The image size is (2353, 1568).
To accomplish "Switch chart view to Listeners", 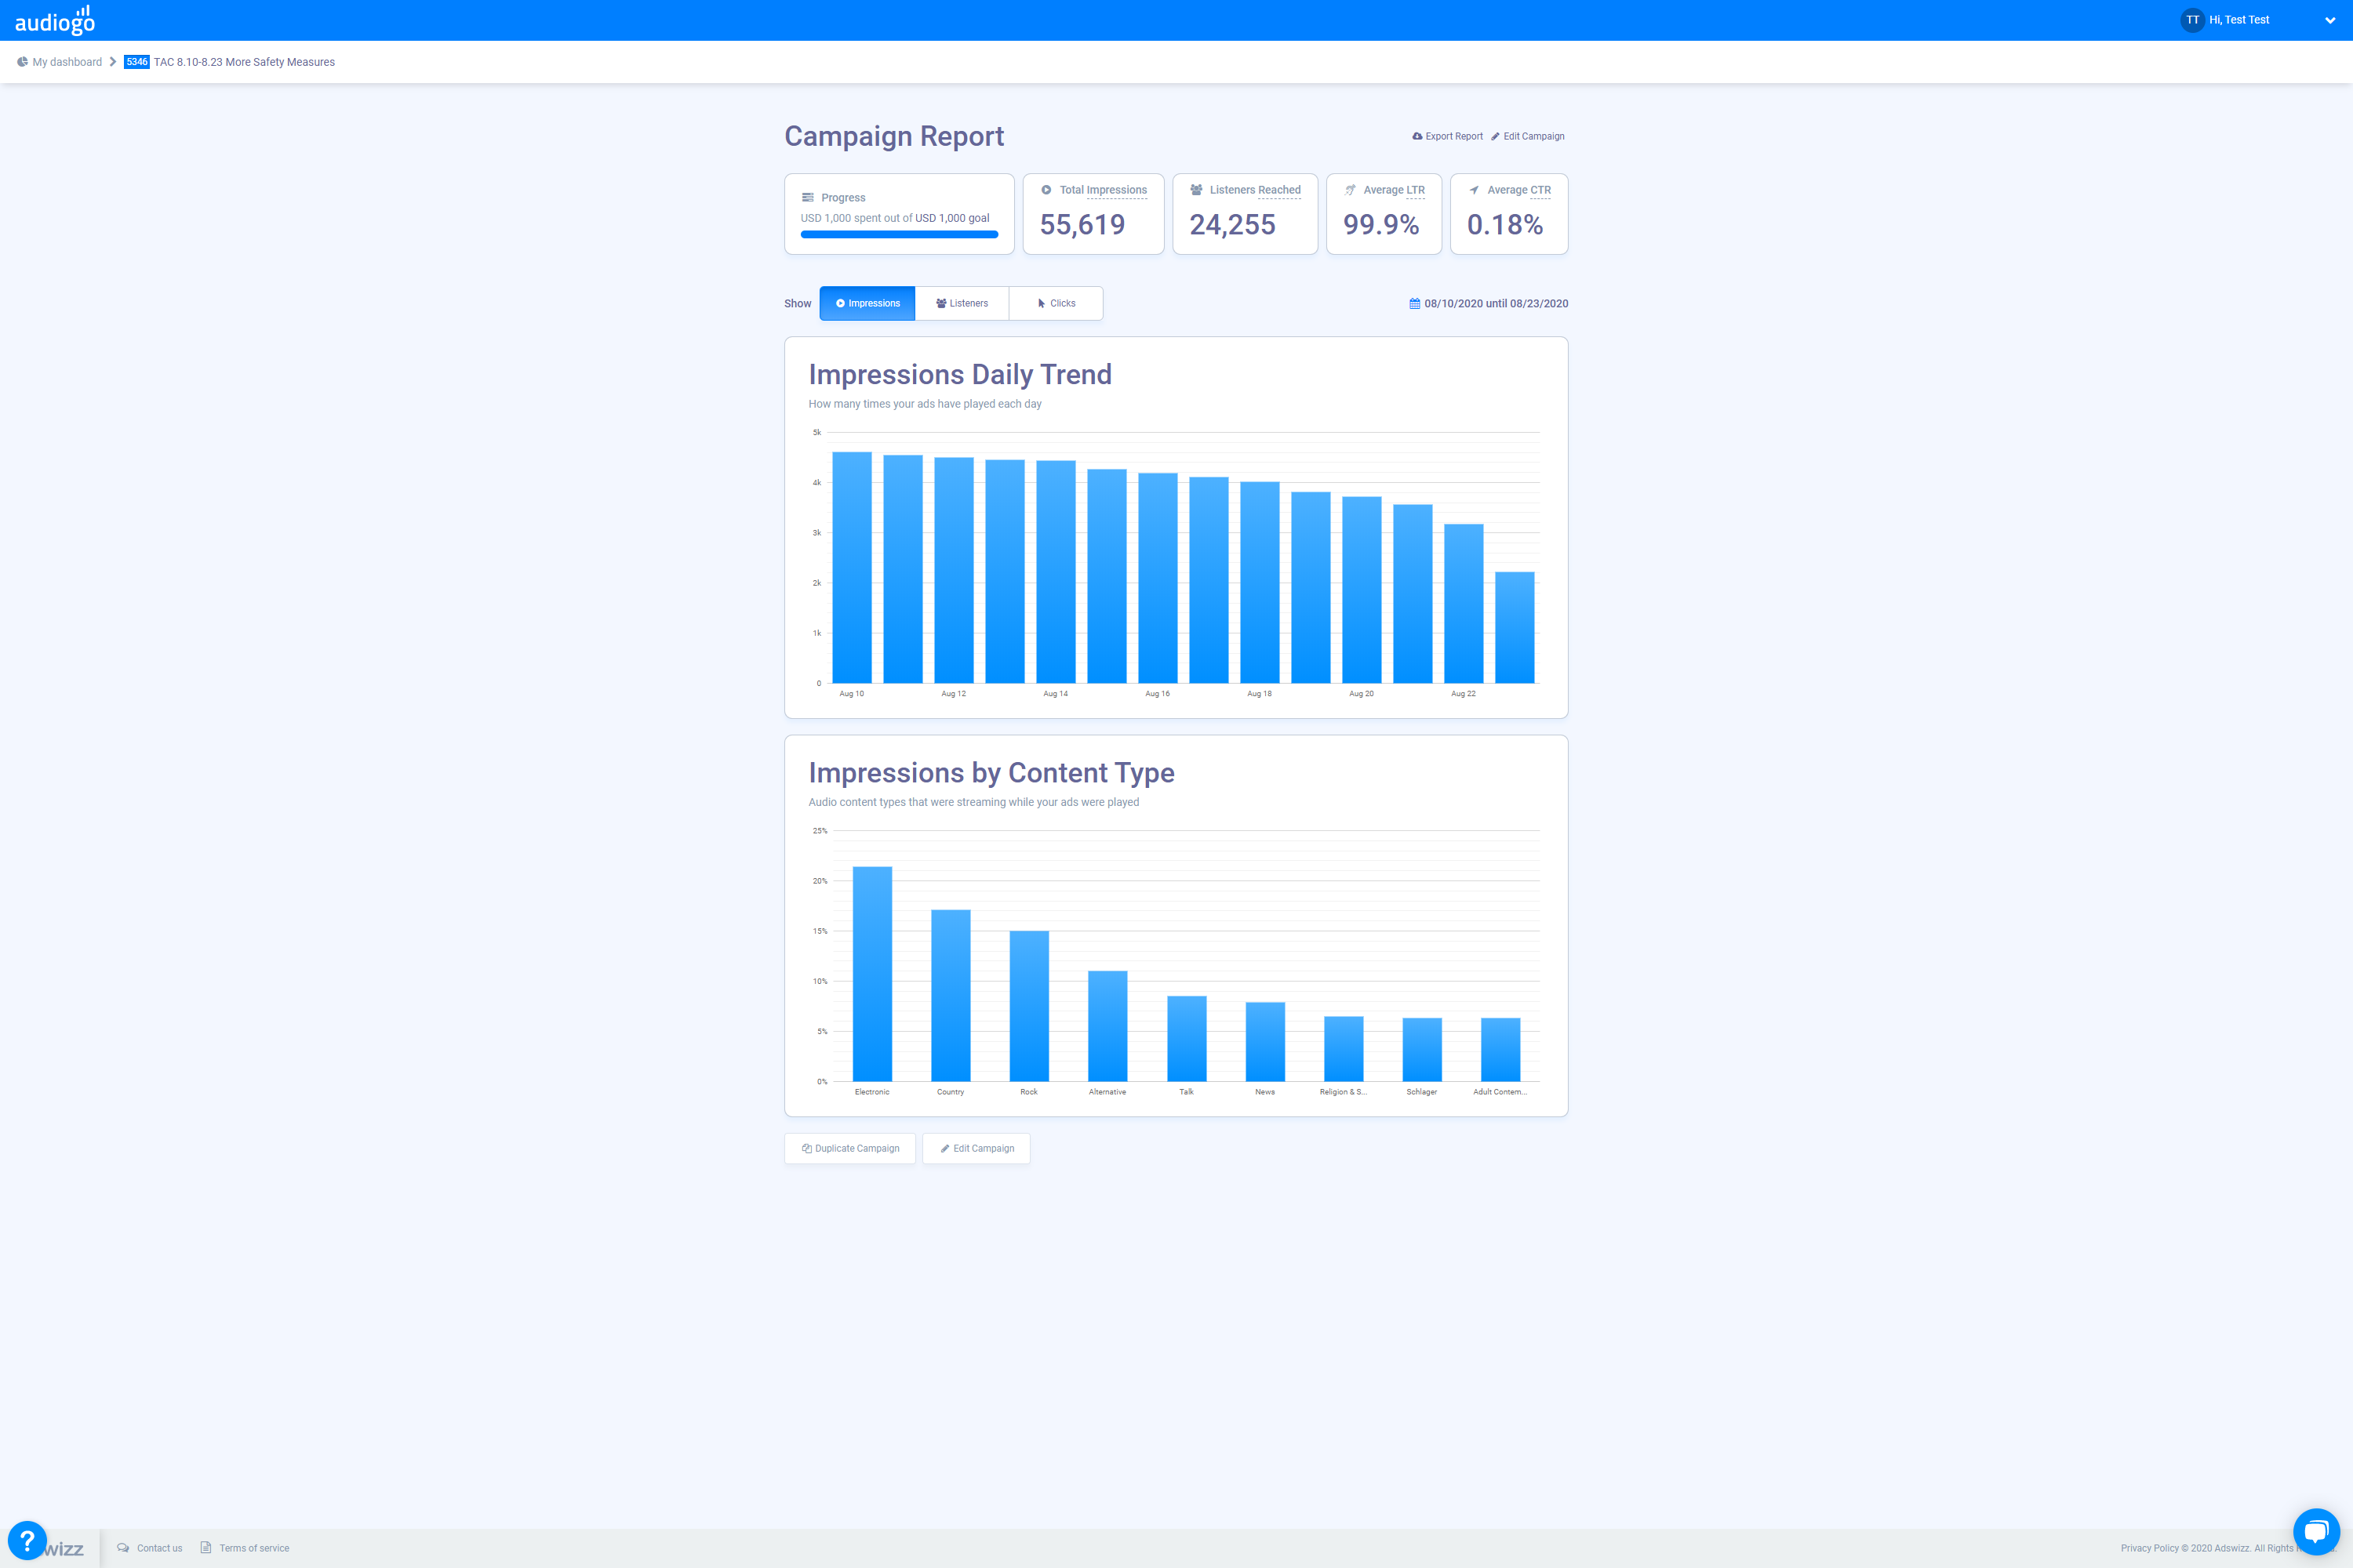I will (x=962, y=304).
